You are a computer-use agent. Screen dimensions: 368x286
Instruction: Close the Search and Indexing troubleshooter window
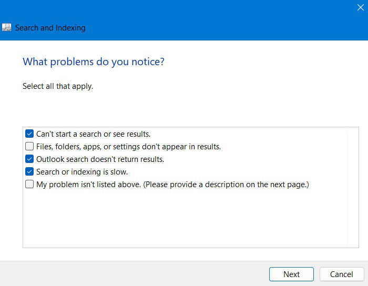(x=360, y=7)
